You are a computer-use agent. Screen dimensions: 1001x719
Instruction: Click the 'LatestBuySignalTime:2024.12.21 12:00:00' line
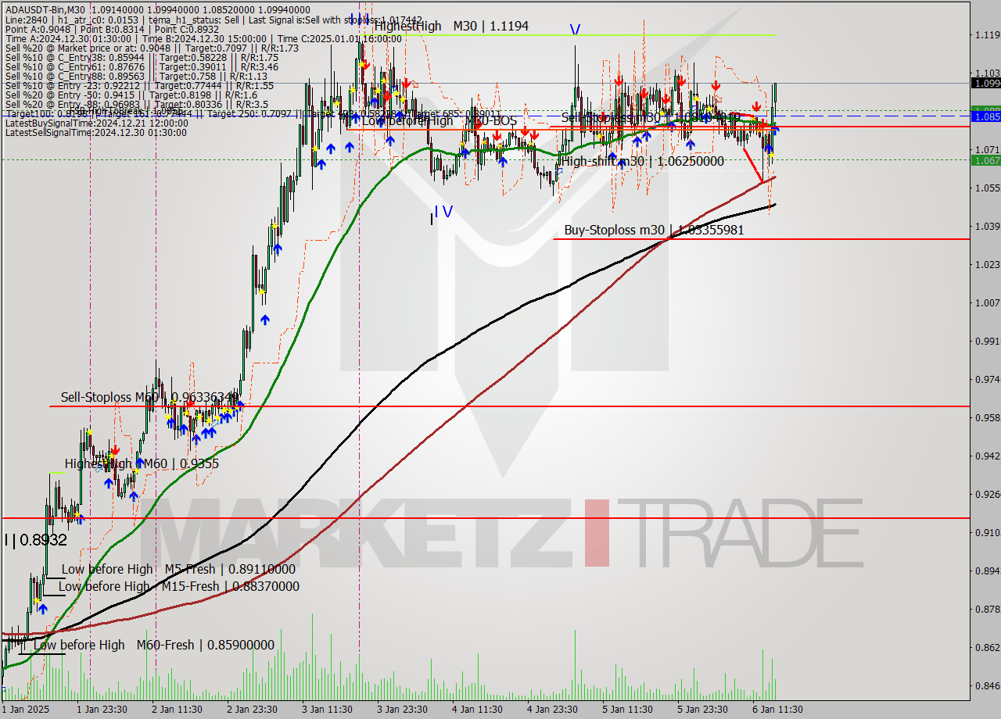click(96, 123)
